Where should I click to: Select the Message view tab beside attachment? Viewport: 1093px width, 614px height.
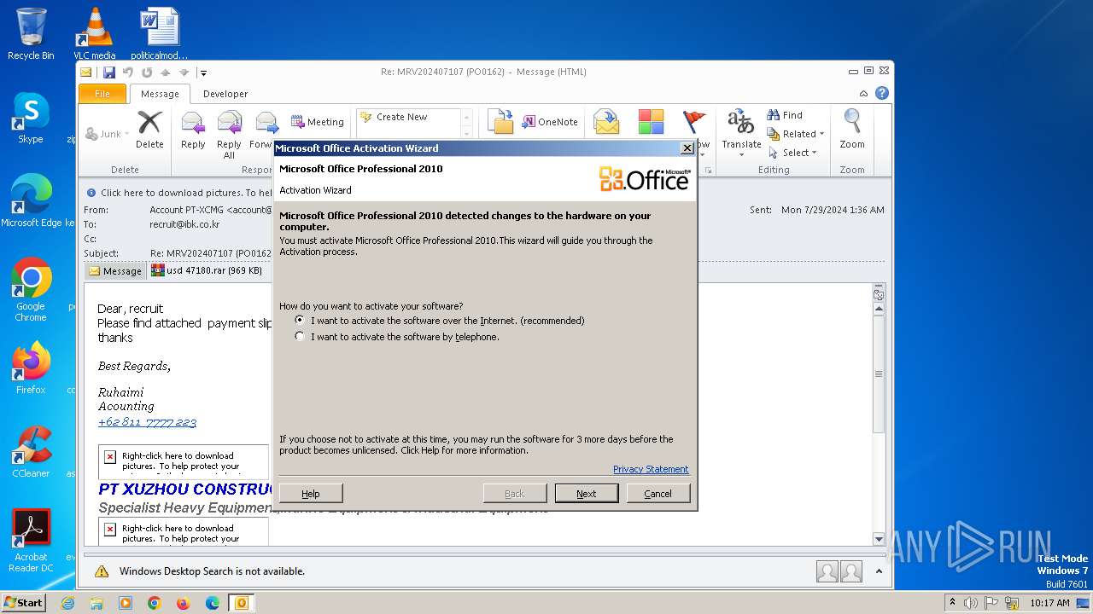(x=115, y=271)
